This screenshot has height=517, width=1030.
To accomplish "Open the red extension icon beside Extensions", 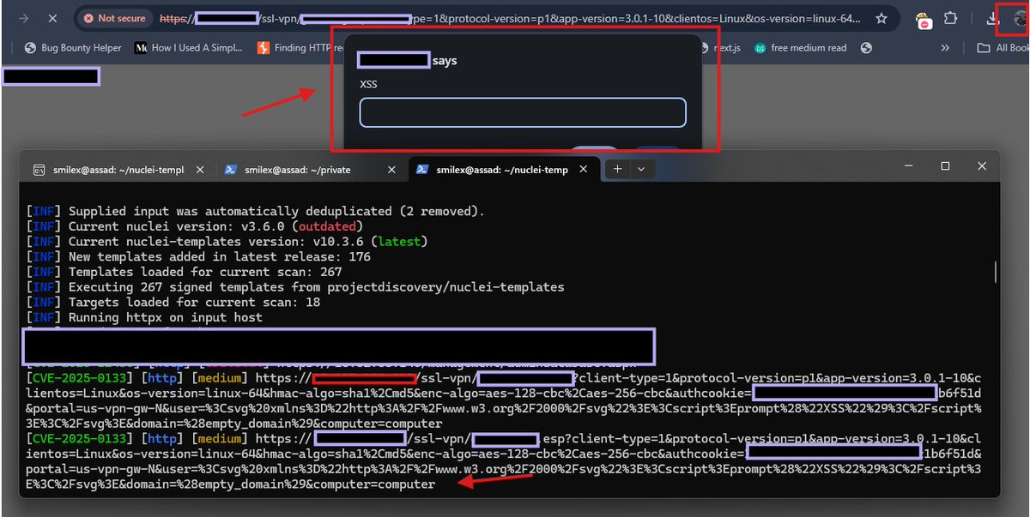I will 924,21.
